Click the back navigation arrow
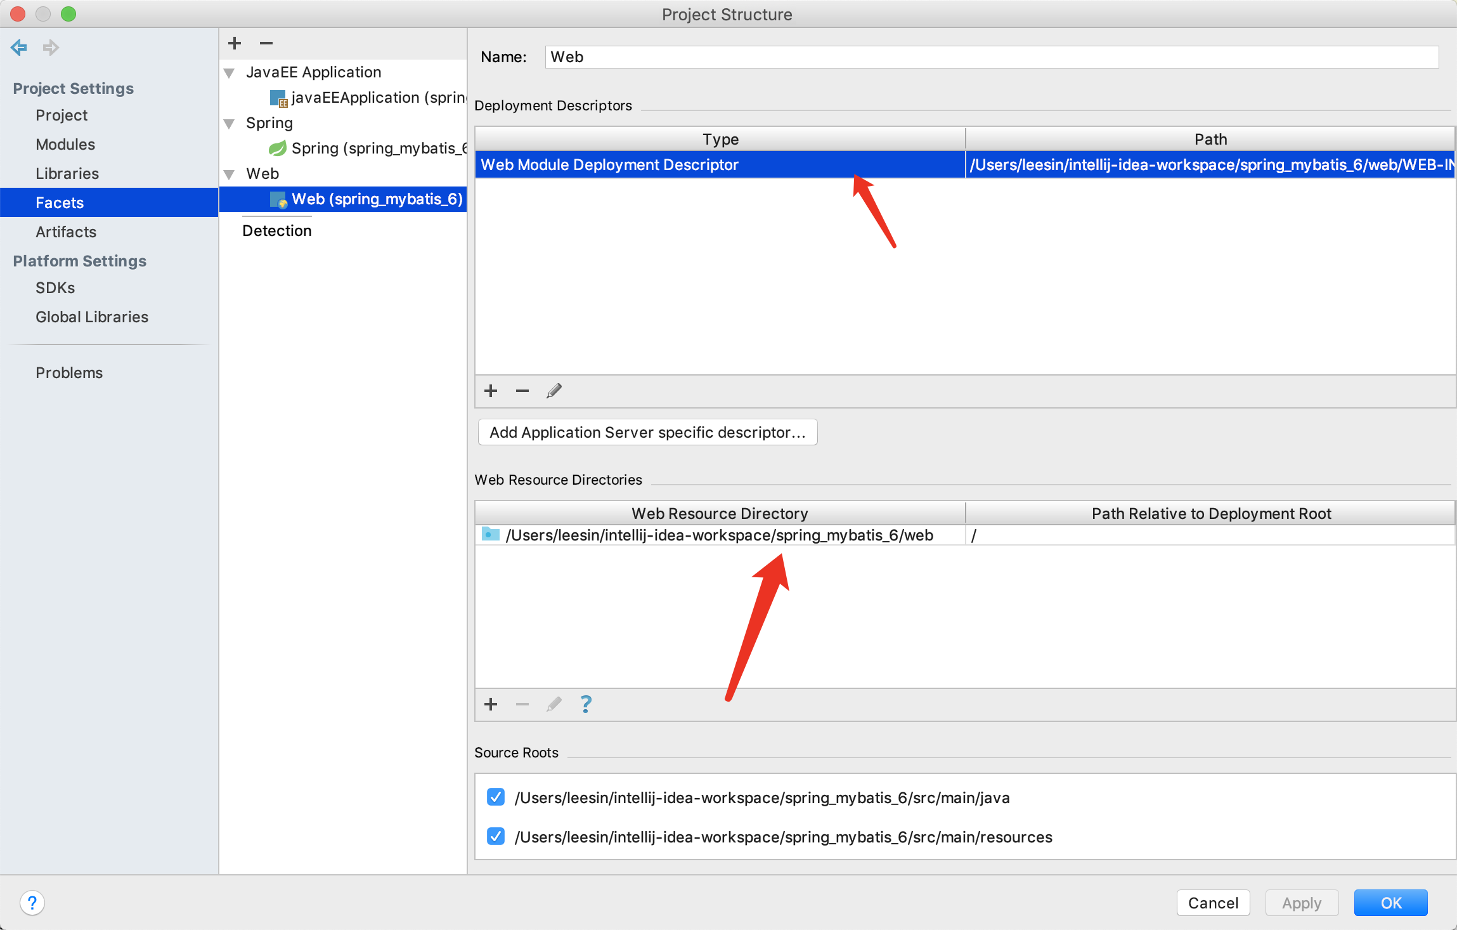The image size is (1457, 930). click(x=19, y=48)
